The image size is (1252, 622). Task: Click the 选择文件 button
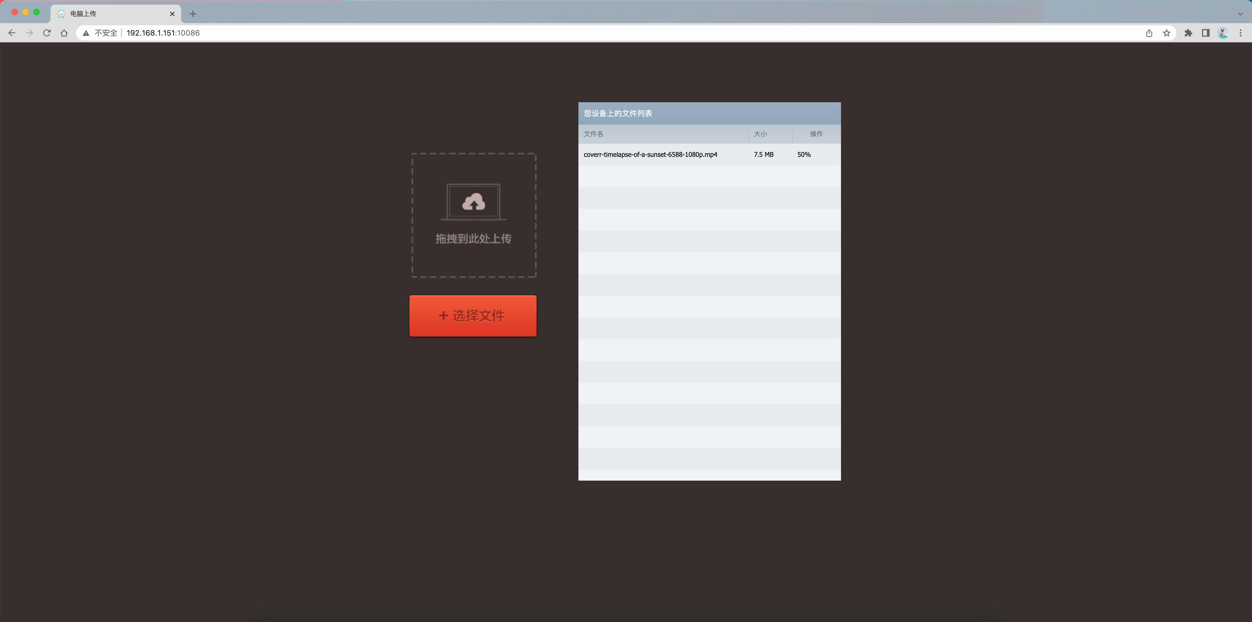(472, 316)
